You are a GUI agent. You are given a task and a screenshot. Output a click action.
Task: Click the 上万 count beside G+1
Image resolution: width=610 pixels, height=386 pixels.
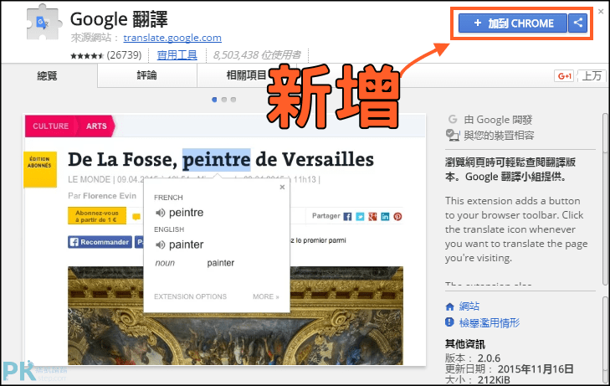(592, 76)
